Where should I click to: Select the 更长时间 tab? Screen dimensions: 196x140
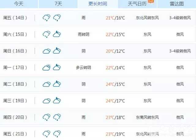pos(98,4)
